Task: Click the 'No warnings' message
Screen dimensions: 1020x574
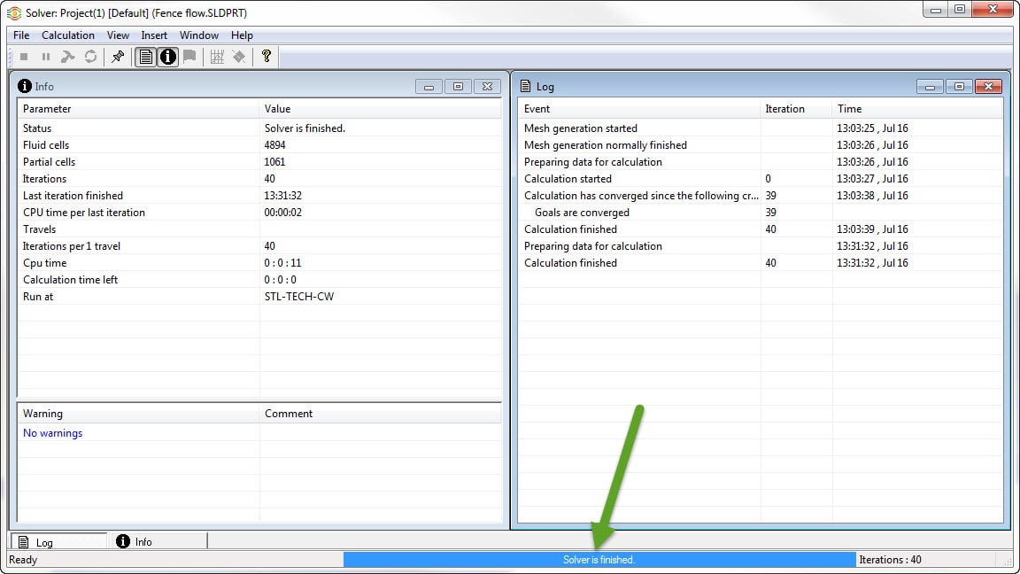Action: [53, 433]
